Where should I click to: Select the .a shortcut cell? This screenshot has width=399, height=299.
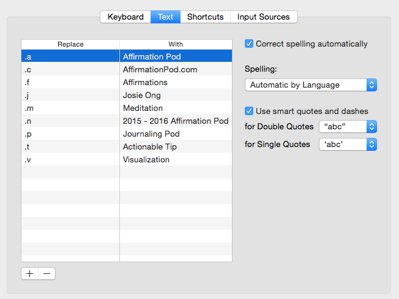(70, 56)
